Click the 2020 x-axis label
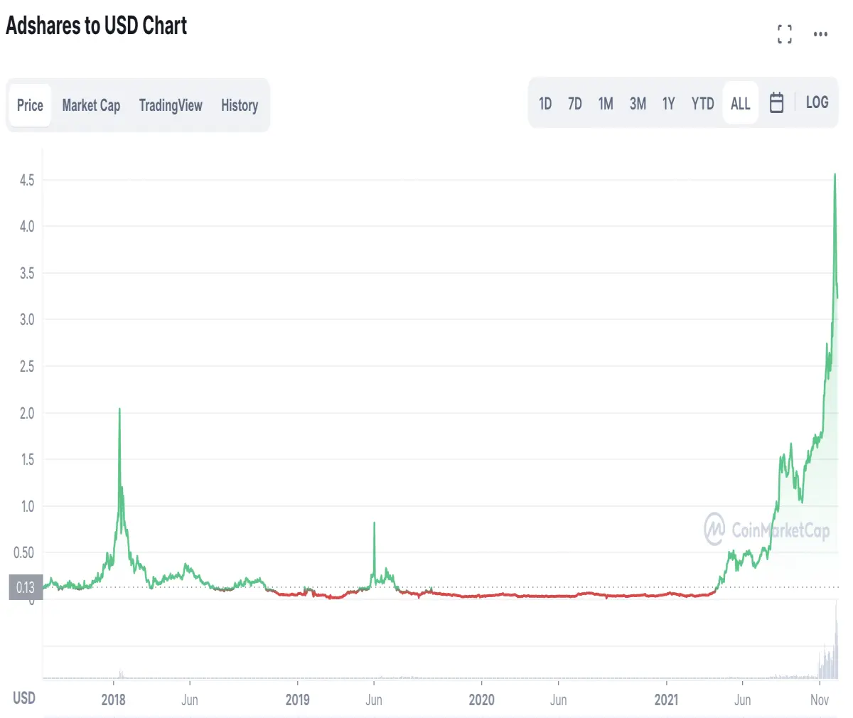This screenshot has width=853, height=718. (x=482, y=700)
